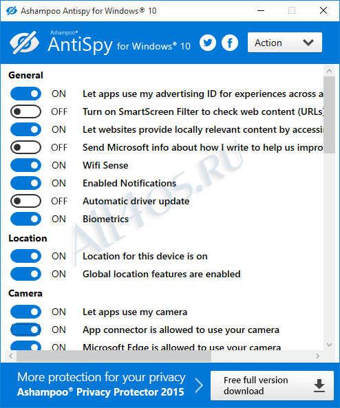Turn on the SmartScreen Filter toggle
The image size is (340, 408).
pyautogui.click(x=25, y=111)
